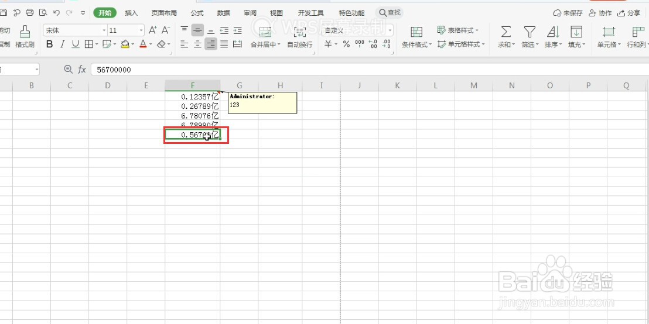Click the Format Painter (格式刷) brush icon
This screenshot has width=649, height=324.
pos(25,32)
